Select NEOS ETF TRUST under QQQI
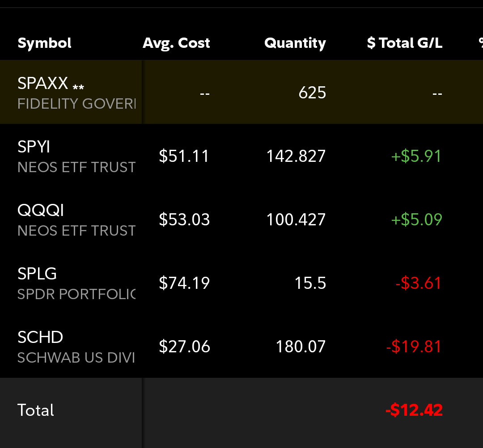 (x=76, y=231)
